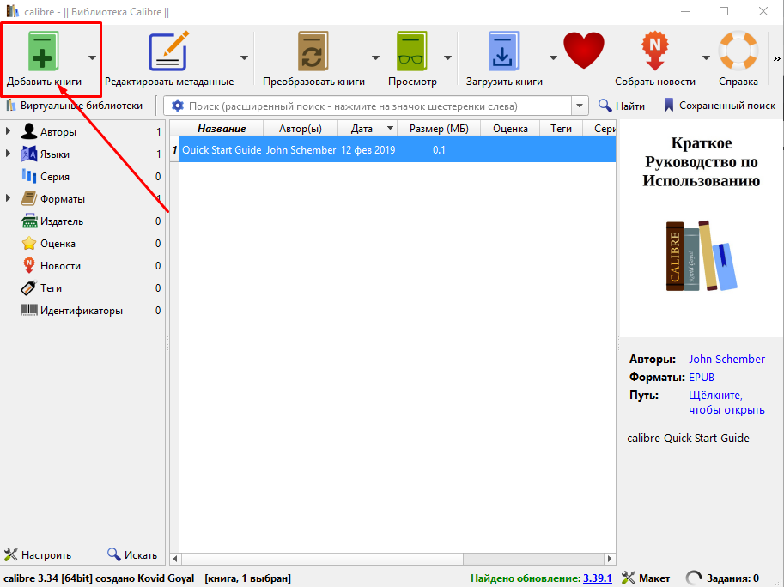Click the horizontal scrollbar left arrow
This screenshot has width=784, height=587.
(x=175, y=558)
